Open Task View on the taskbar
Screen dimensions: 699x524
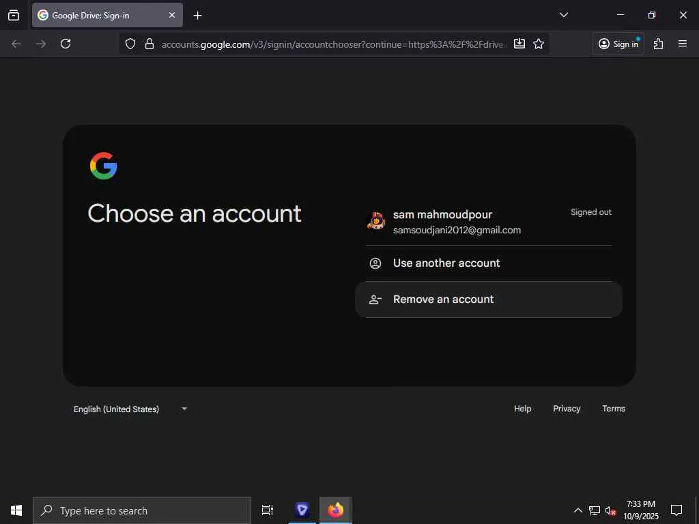[268, 510]
